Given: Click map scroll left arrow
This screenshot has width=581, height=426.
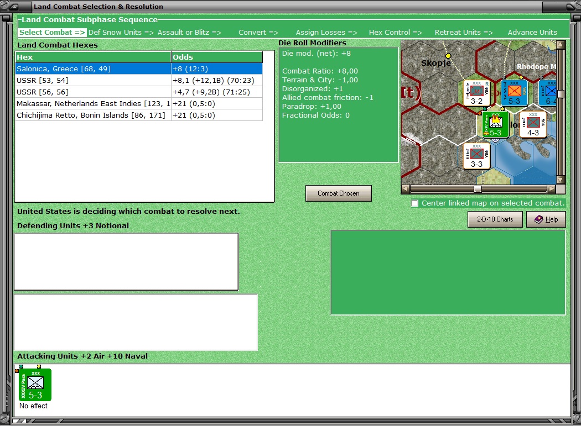Looking at the screenshot, I should [x=406, y=189].
